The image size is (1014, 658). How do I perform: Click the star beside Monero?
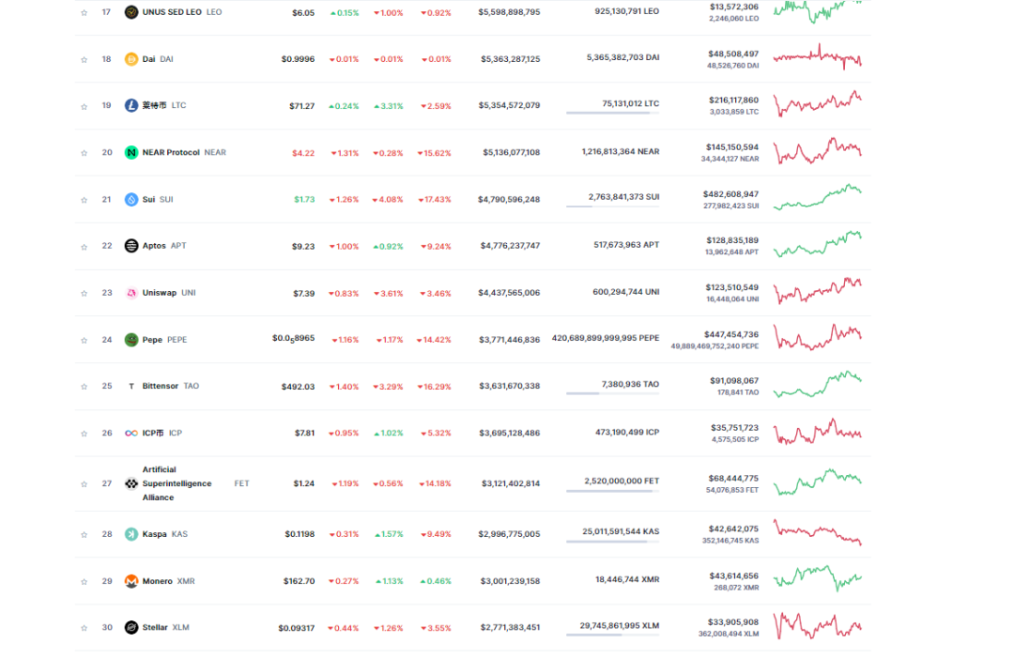(x=84, y=582)
